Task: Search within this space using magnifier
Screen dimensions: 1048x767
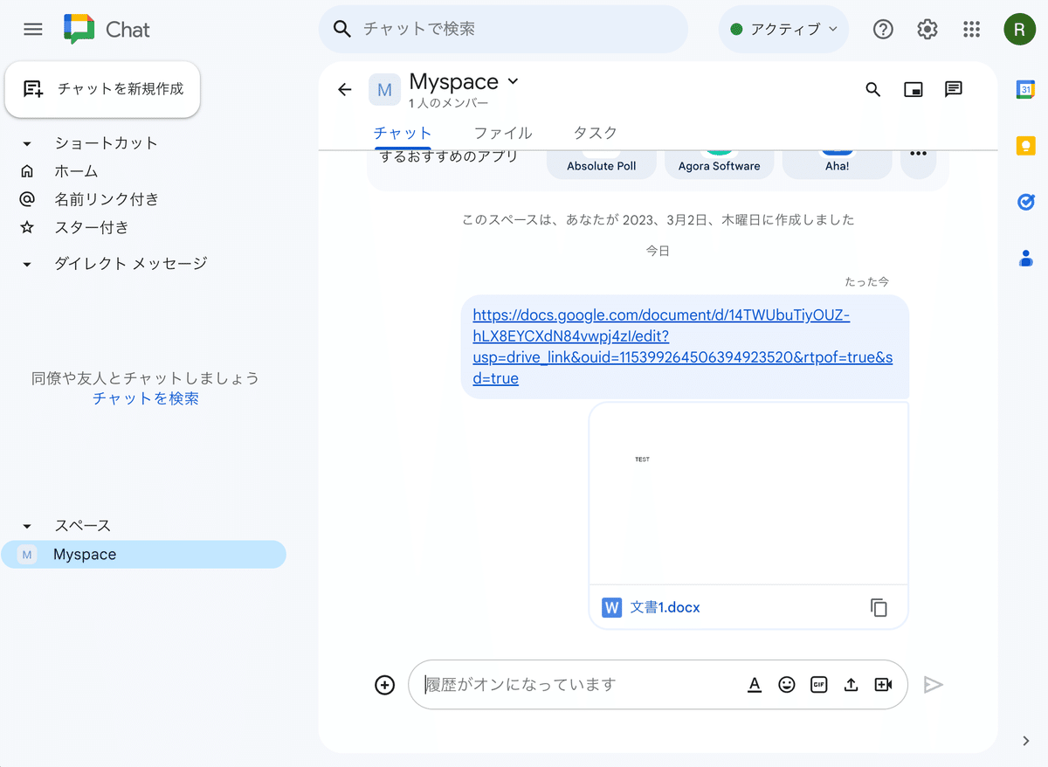Action: point(872,89)
